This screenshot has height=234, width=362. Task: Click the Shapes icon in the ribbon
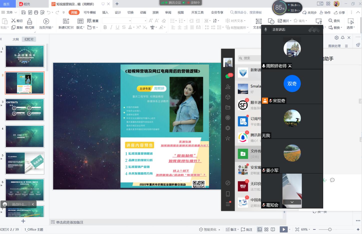(x=271, y=21)
